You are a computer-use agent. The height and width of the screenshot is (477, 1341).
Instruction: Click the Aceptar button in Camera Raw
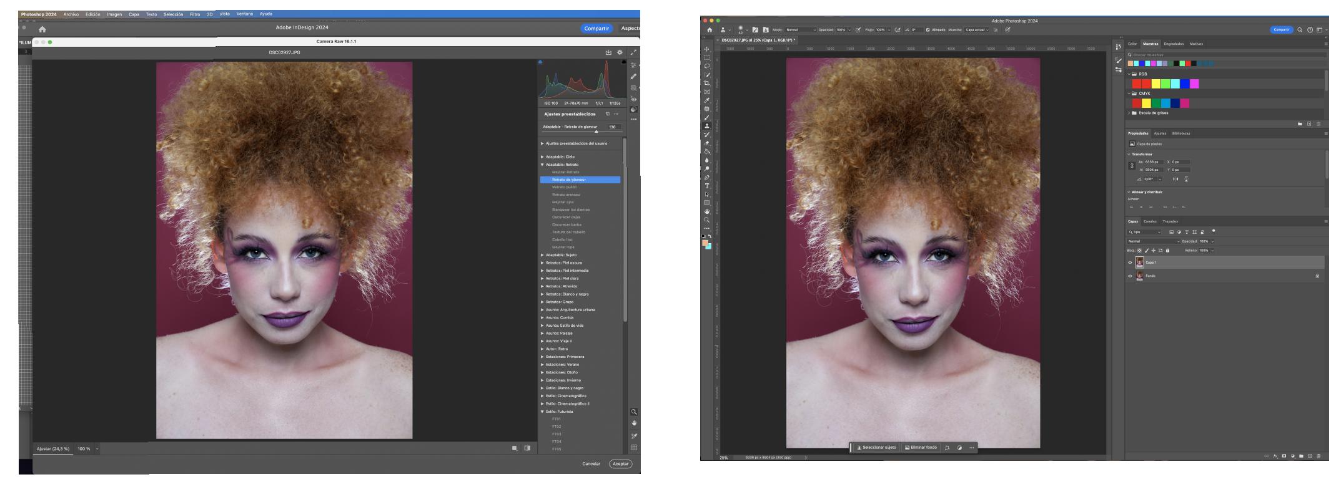pyautogui.click(x=620, y=464)
